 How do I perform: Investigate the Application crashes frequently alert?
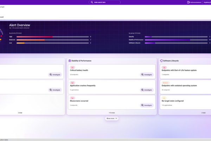coord(147,90)
